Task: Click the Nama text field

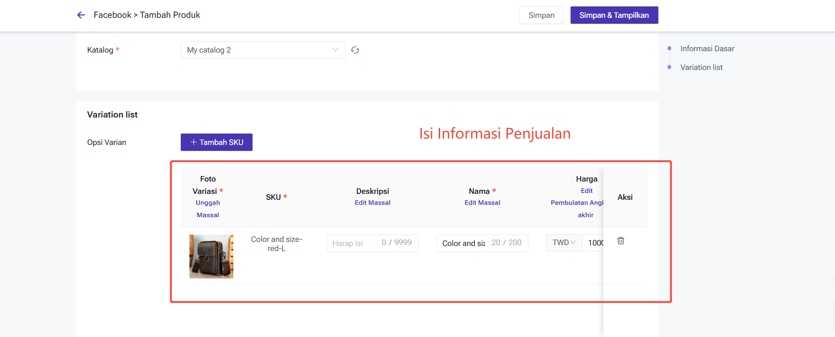Action: coord(463,243)
